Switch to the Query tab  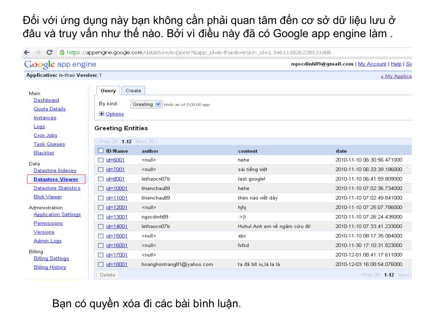click(x=108, y=91)
